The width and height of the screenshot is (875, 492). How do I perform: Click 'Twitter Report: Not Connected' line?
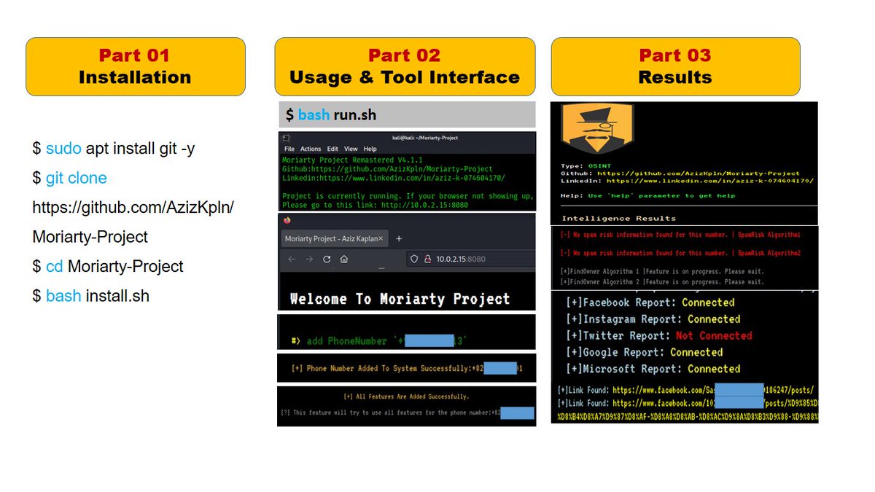tap(659, 336)
